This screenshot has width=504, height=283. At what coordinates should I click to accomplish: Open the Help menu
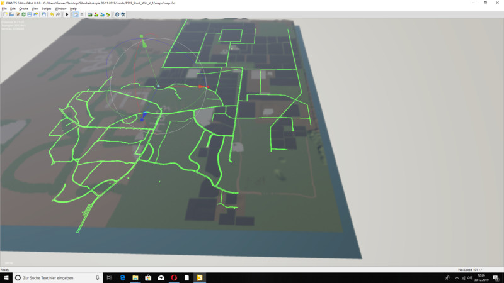pyautogui.click(x=73, y=8)
